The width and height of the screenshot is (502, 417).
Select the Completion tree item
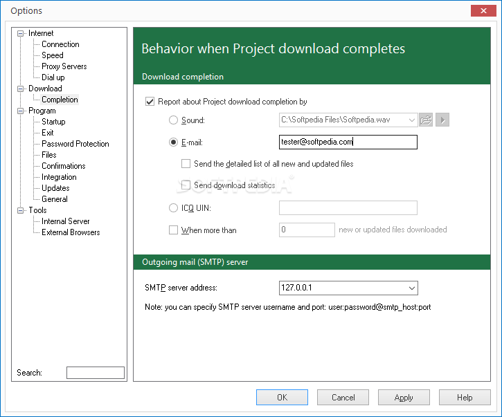coord(60,100)
